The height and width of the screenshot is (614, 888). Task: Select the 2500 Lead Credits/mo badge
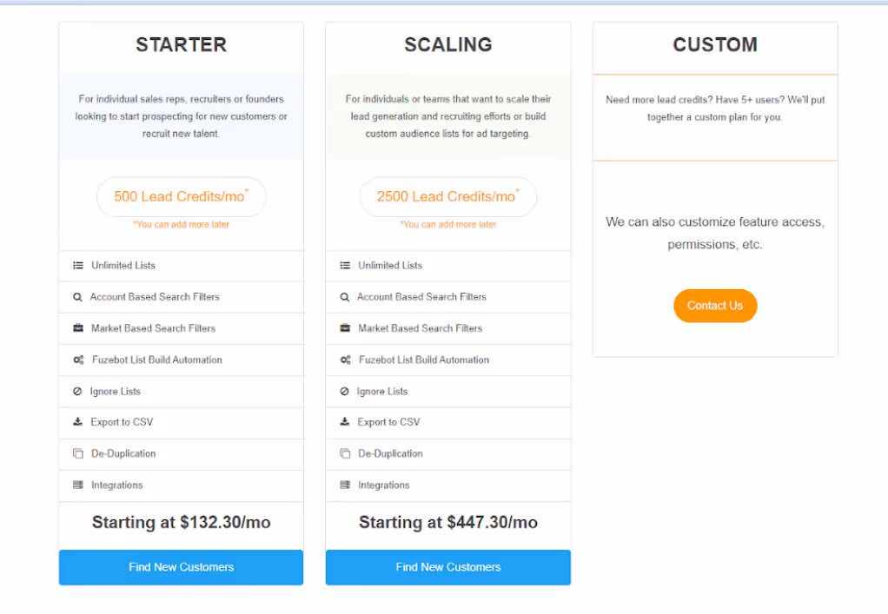point(447,196)
